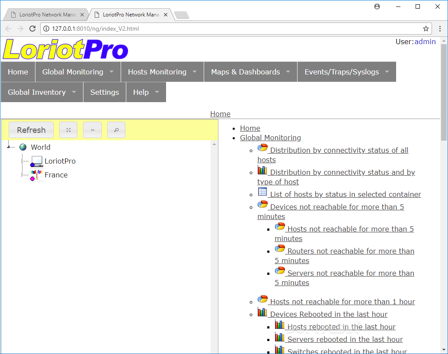The width and height of the screenshot is (448, 354).
Task: Click the France flags icon in tree
Action: point(37,175)
